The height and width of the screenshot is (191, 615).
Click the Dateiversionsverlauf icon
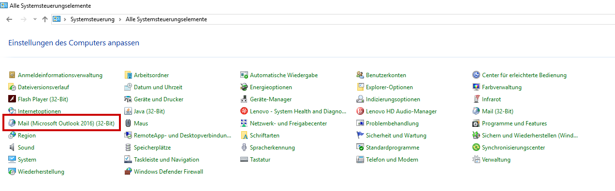tap(12, 87)
